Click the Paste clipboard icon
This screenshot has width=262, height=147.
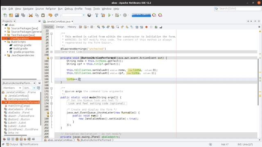[x=43, y=15]
